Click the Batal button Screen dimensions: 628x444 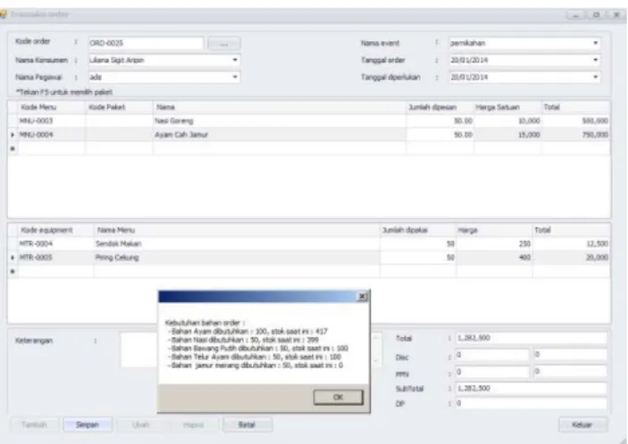(x=247, y=424)
